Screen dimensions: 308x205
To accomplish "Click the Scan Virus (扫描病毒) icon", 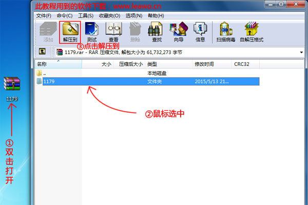I will (x=226, y=32).
